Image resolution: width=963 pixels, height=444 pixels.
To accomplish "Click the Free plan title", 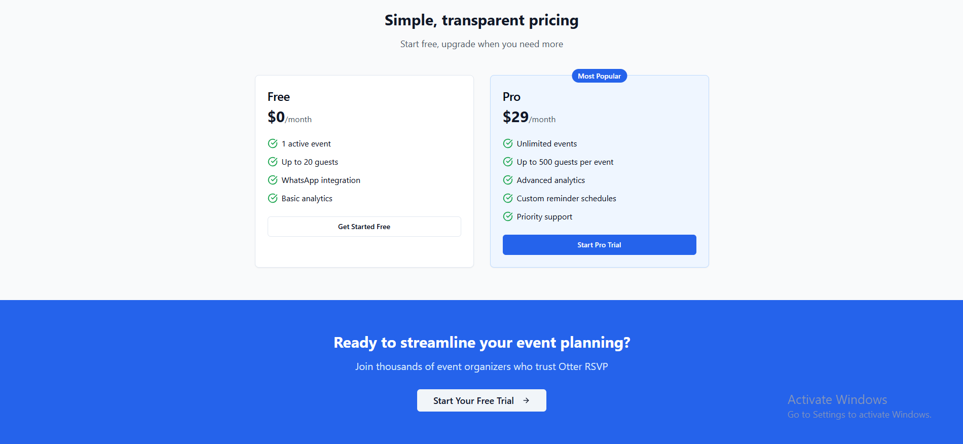I will 279,97.
